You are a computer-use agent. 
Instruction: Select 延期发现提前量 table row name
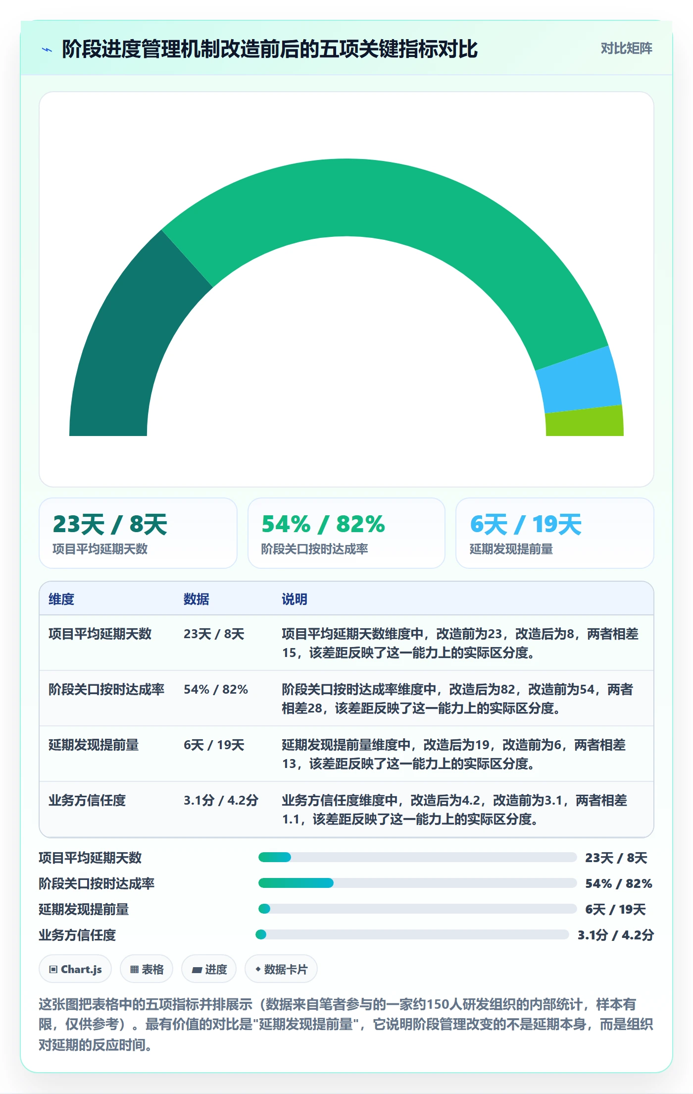(x=94, y=745)
